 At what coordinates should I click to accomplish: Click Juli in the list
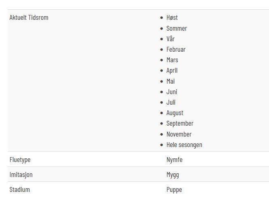[x=171, y=103]
